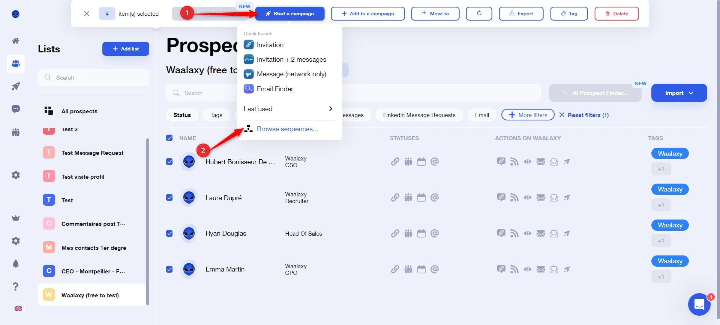Screen dimensions: 720x325
Task: Click Laura Dupré's Waalaxy tag pill
Action: pyautogui.click(x=670, y=189)
